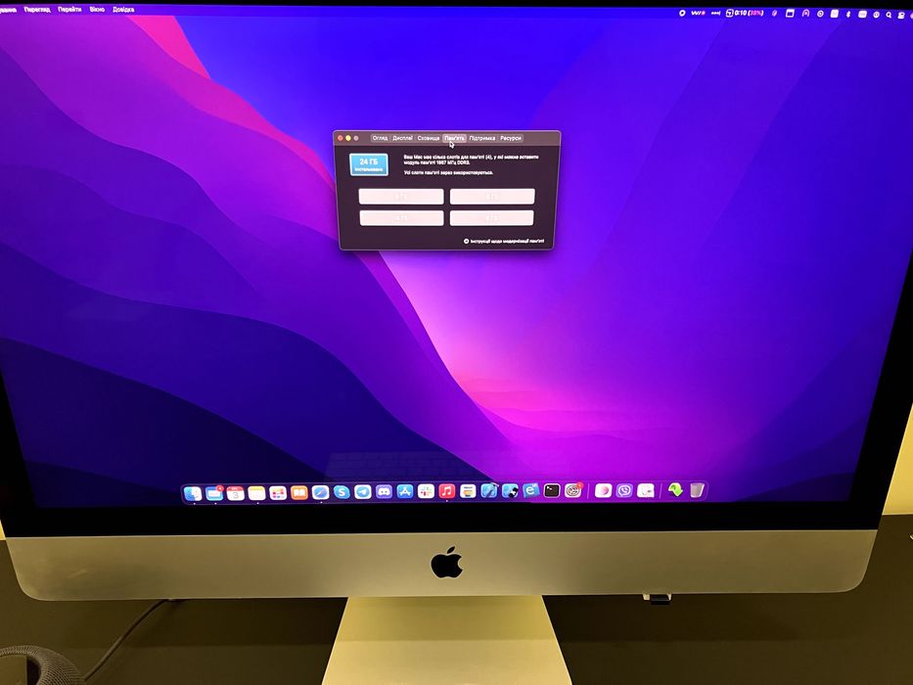This screenshot has height=685, width=913.
Task: Select the top-left memory slot
Action: [x=401, y=197]
